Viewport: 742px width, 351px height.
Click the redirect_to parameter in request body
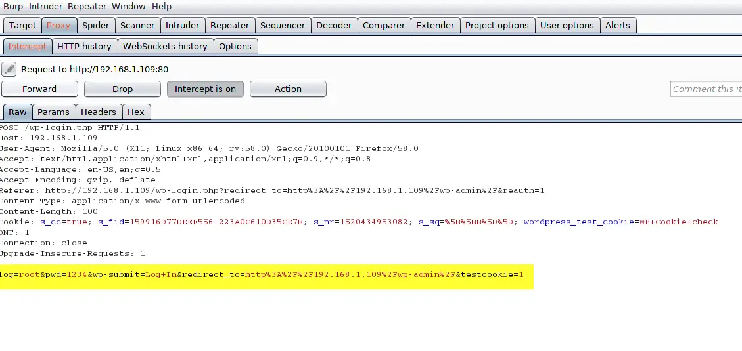tap(319, 274)
